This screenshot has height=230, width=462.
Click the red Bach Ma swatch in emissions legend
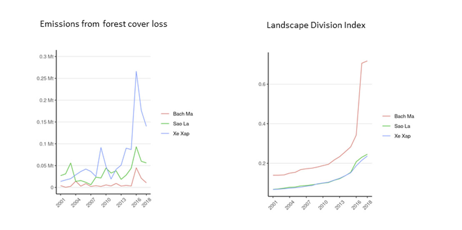[165, 114]
